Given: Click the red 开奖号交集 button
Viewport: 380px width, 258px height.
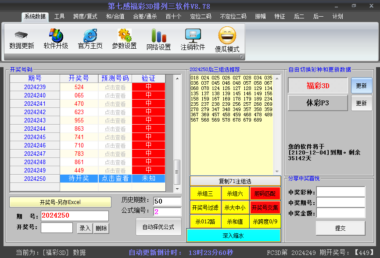Looking at the screenshot, I should click(x=265, y=208).
